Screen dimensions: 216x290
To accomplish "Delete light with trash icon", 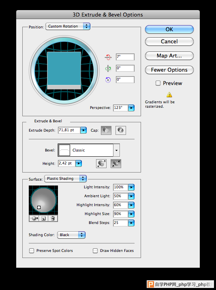I will 53,218.
